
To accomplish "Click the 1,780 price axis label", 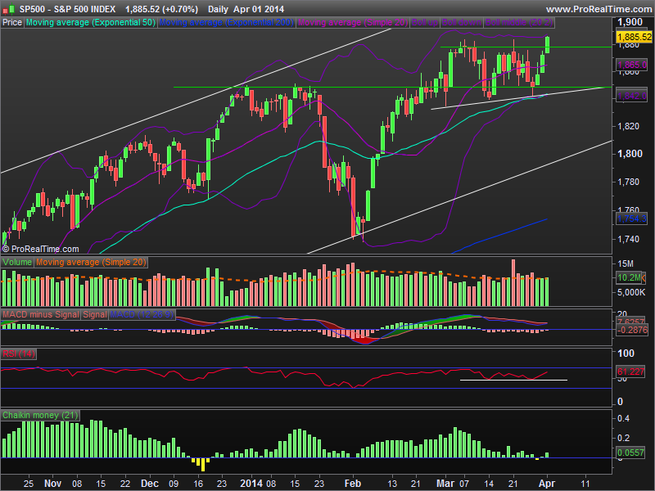I will coord(628,182).
